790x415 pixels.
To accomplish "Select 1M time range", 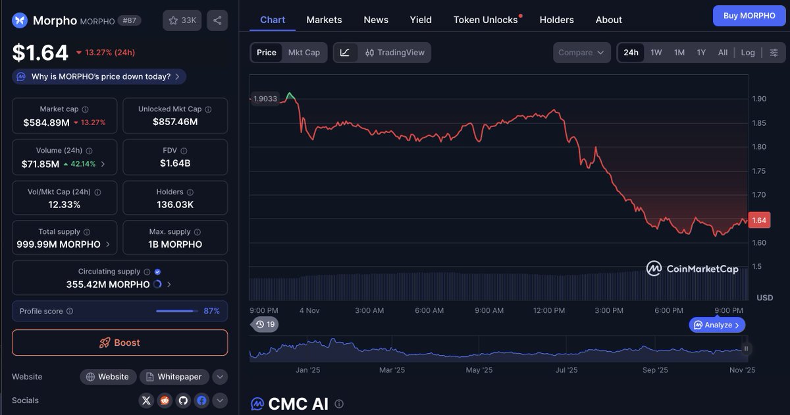I will [x=679, y=53].
